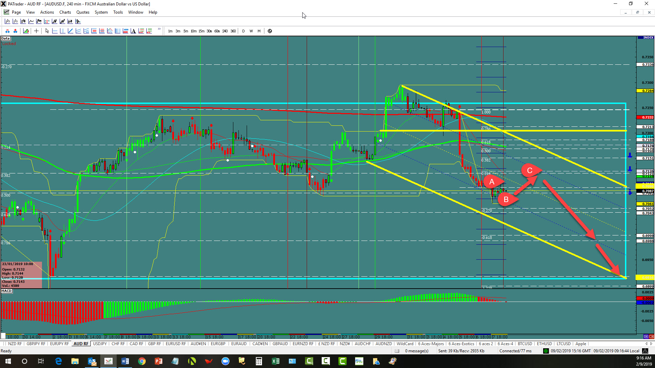The height and width of the screenshot is (368, 655).
Task: Select the arrow pointer tool
Action: [47, 31]
